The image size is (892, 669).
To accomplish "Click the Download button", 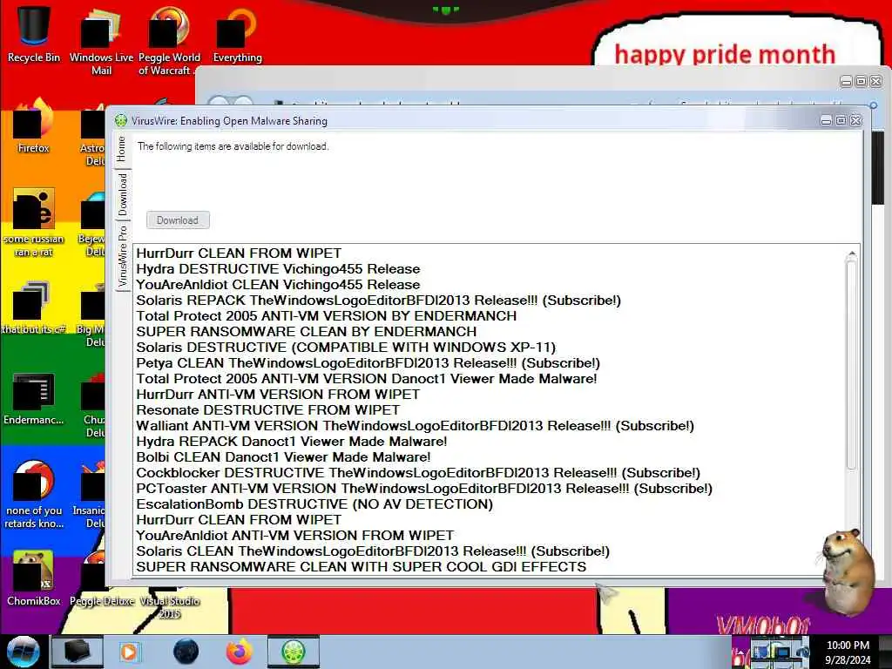I will (178, 220).
